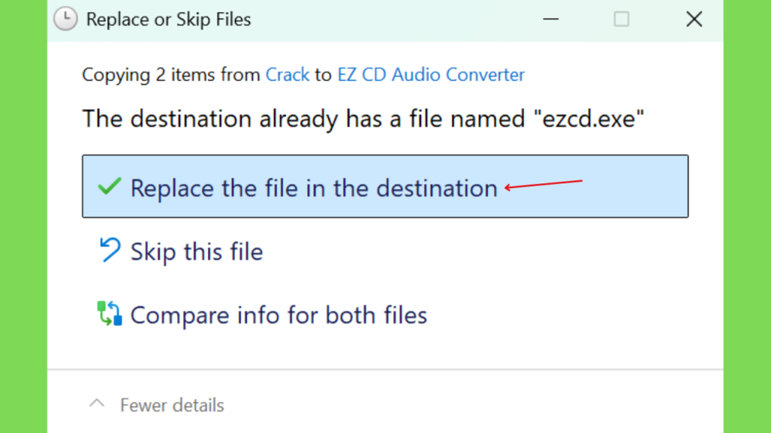The height and width of the screenshot is (433, 771).
Task: Click the green-blue Compare files icon
Action: pyautogui.click(x=109, y=313)
